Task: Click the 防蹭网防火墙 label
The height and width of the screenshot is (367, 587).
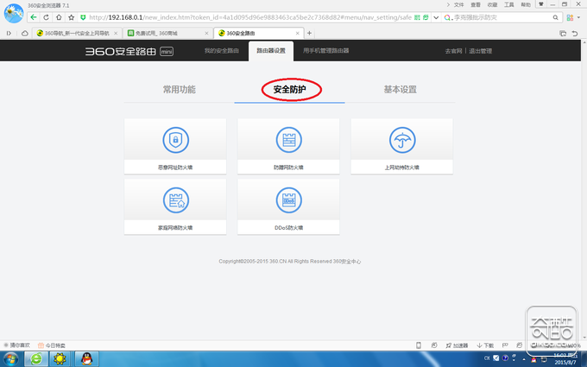Action: tap(288, 168)
